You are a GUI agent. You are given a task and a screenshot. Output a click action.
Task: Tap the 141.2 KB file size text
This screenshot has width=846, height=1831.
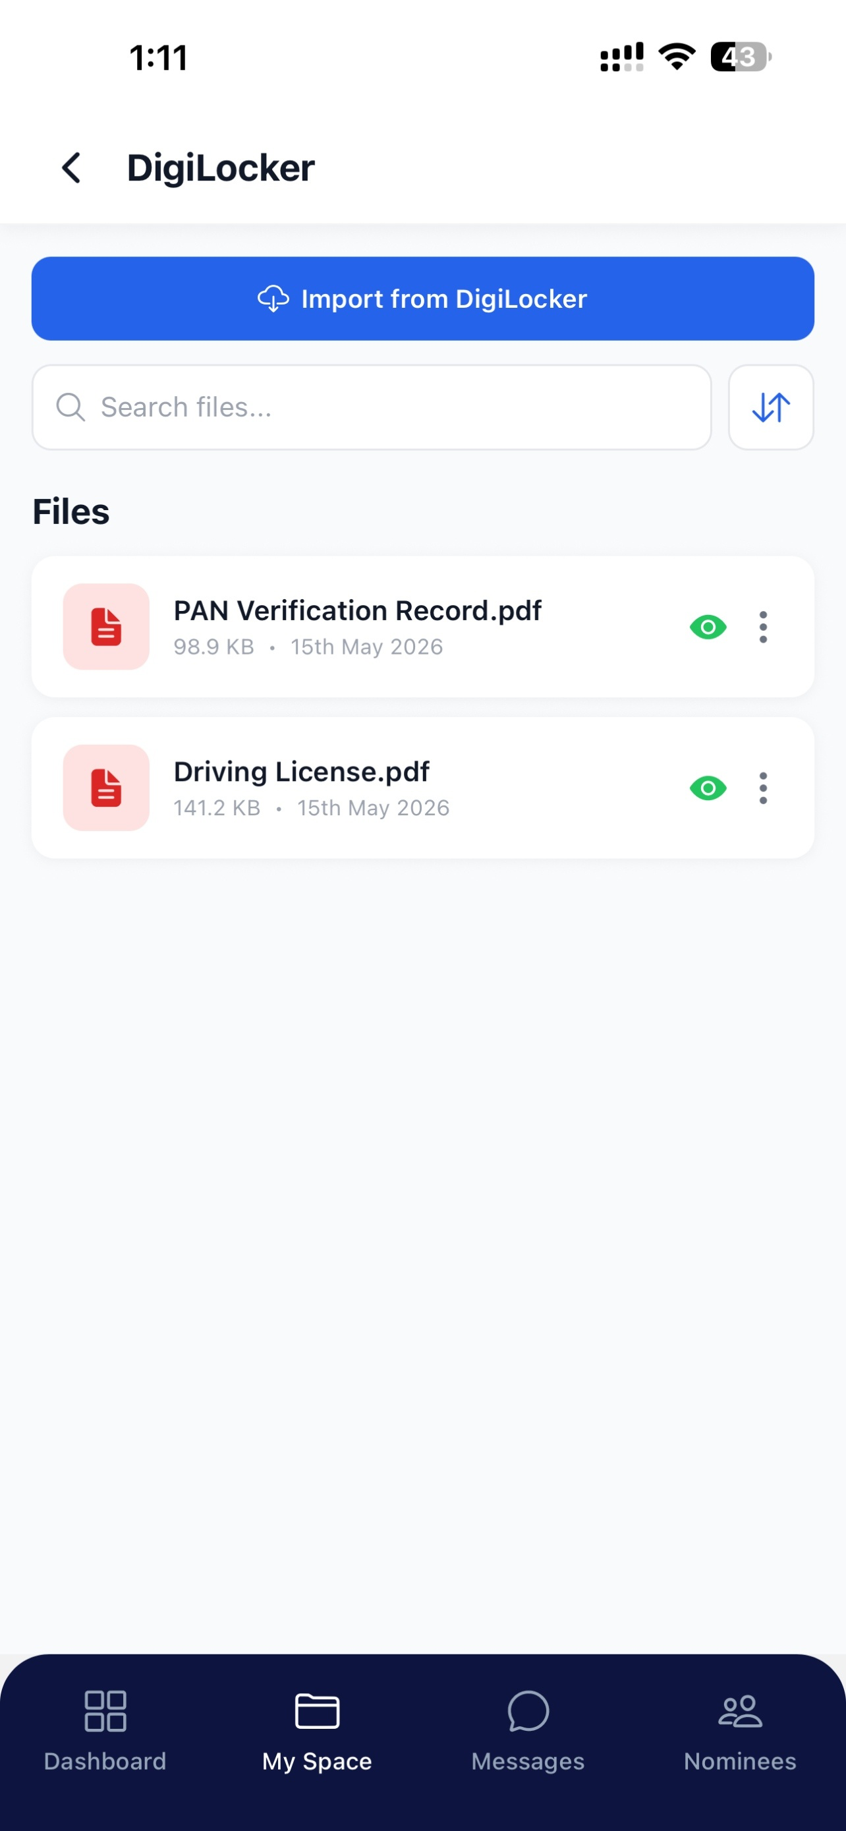(217, 808)
